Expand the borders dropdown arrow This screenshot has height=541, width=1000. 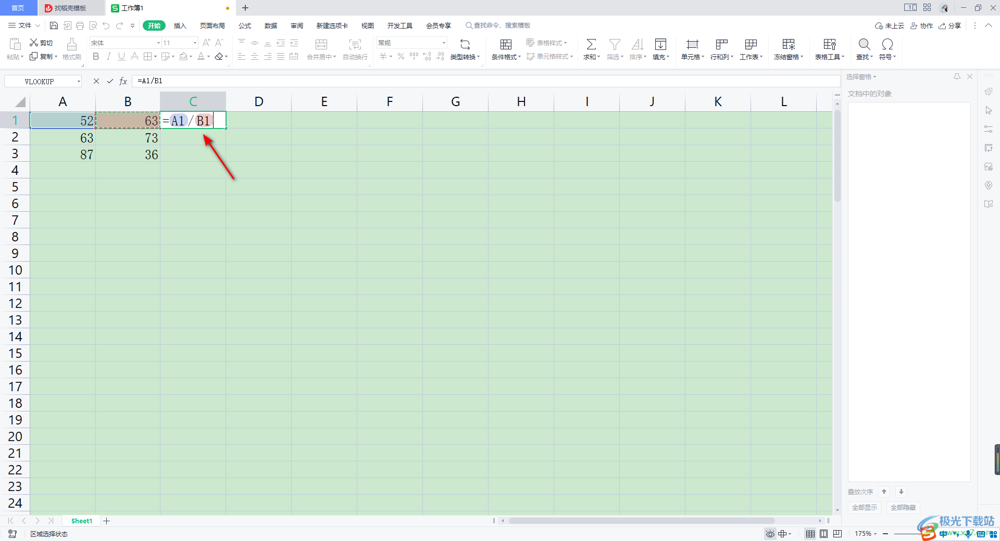pyautogui.click(x=155, y=57)
